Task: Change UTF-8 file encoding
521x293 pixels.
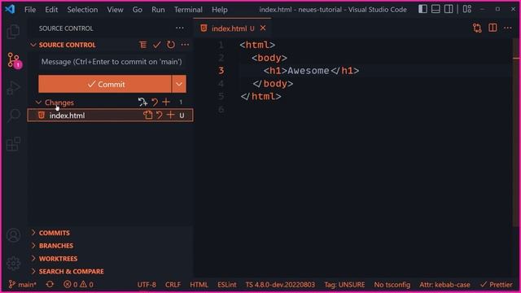Action: 147,285
